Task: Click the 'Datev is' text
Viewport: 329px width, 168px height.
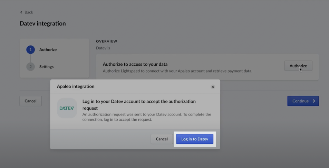Action: click(103, 48)
